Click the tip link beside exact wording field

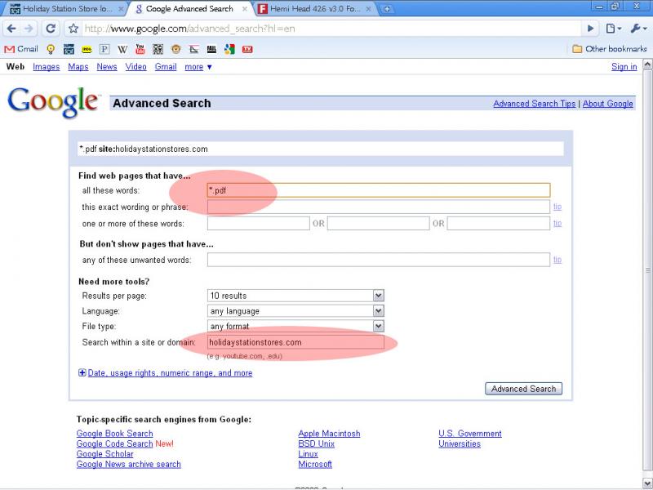tap(557, 207)
